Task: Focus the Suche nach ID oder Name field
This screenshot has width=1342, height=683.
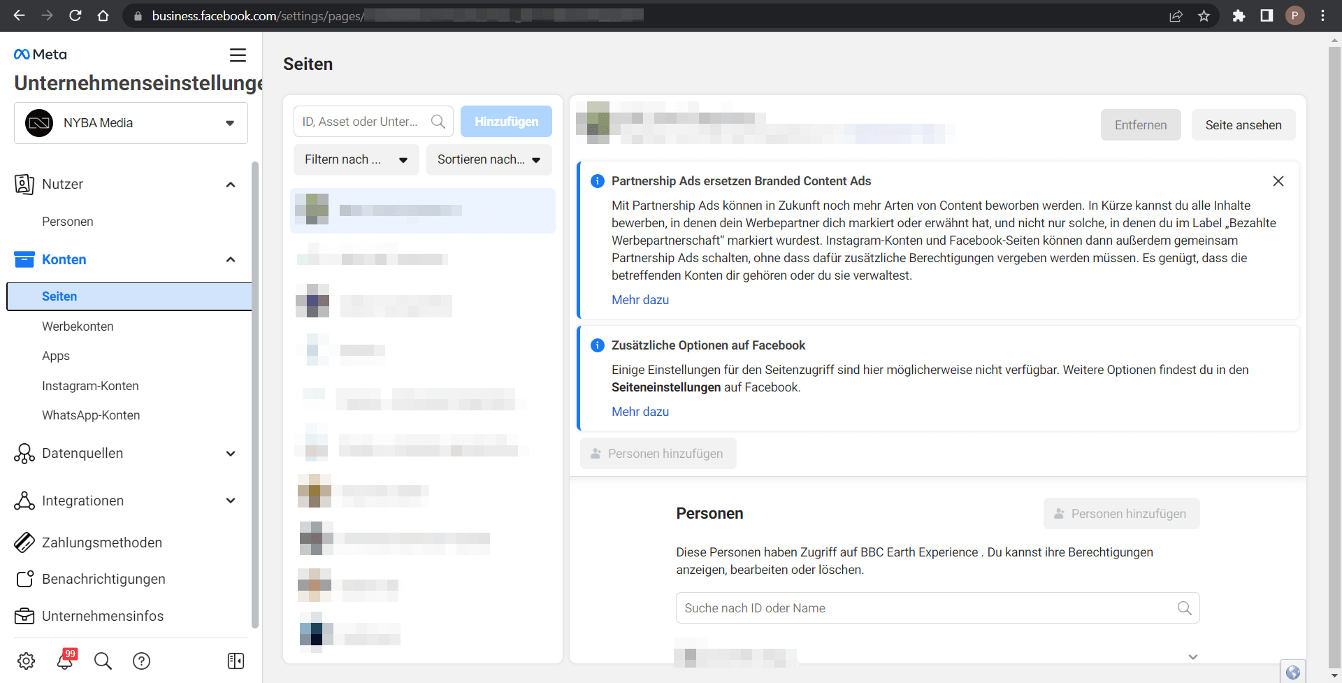Action: pos(937,608)
